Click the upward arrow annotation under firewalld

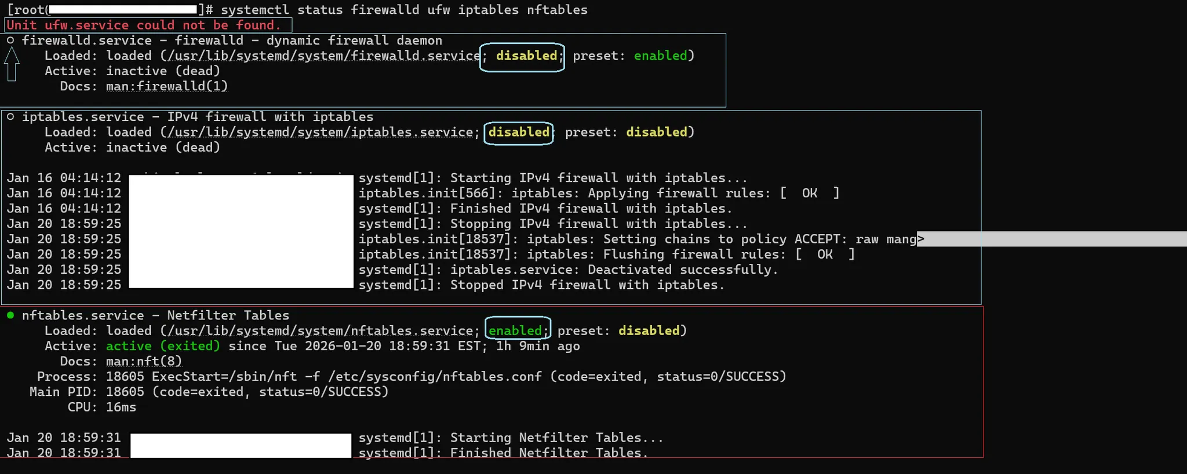pyautogui.click(x=12, y=64)
